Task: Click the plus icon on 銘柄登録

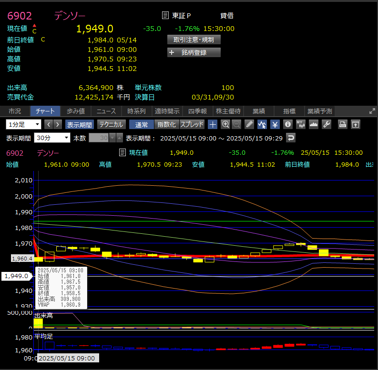Action: [172, 52]
